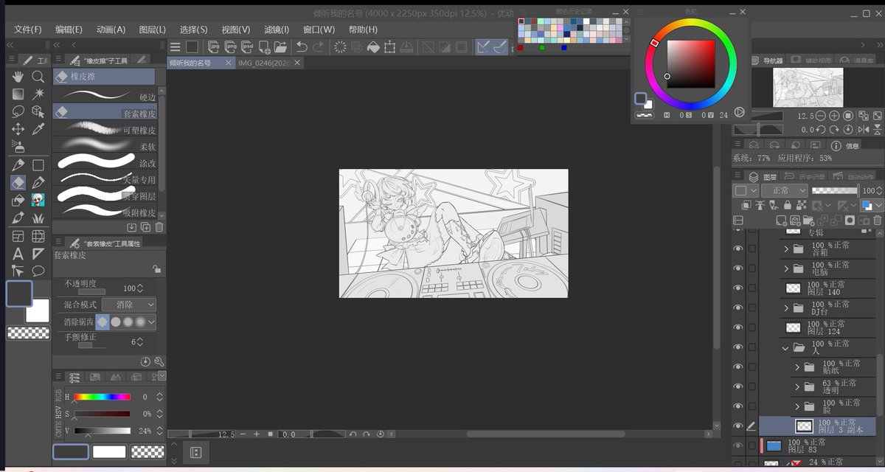
Task: Open the 滤镜(I) menu
Action: 277,29
